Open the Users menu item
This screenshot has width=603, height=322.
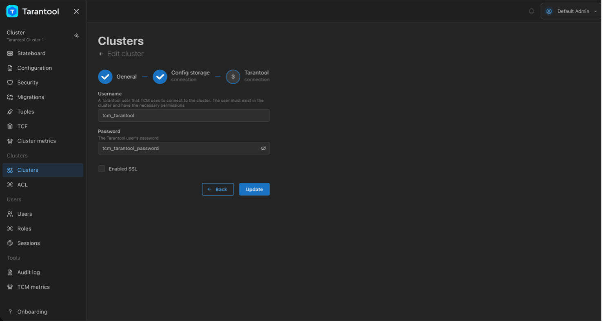[x=43, y=215]
